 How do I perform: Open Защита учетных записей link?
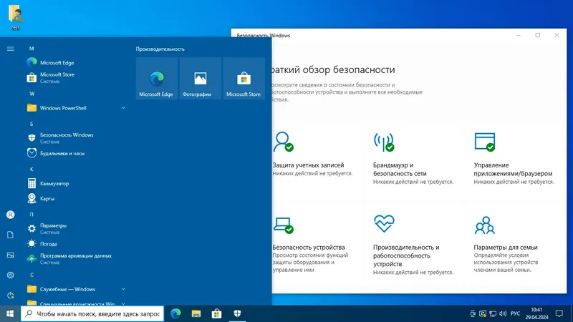308,165
